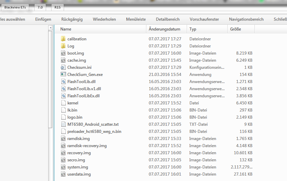This screenshot has height=181, width=287.
Task: Select the system.img disc icon
Action: [x=63, y=167]
